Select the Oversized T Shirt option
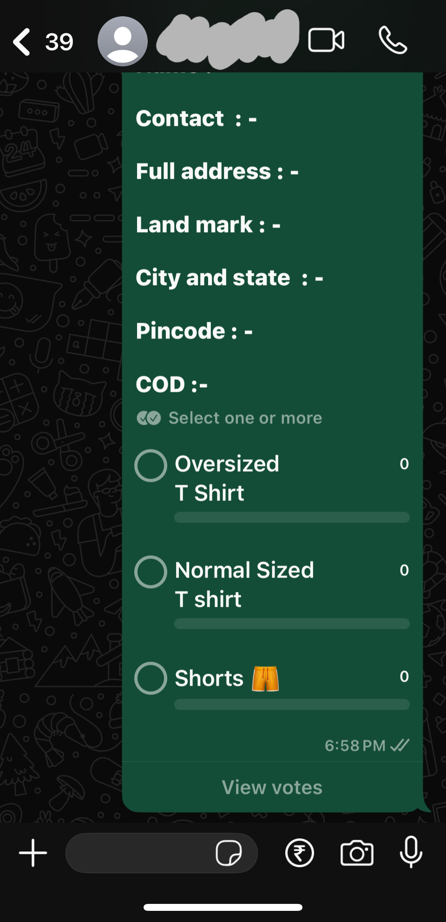The width and height of the screenshot is (446, 922). [x=151, y=465]
